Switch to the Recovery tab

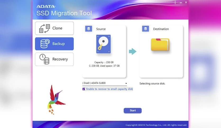pos(54,59)
